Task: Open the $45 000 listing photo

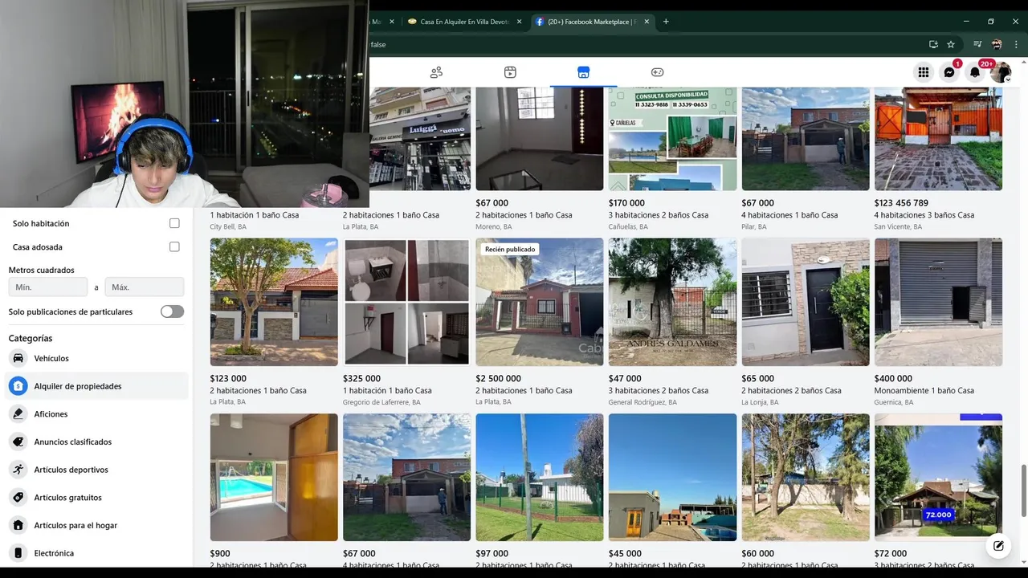Action: [x=672, y=477]
